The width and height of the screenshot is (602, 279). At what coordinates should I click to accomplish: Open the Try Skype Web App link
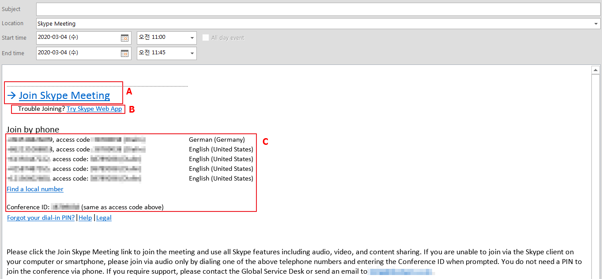click(x=94, y=109)
